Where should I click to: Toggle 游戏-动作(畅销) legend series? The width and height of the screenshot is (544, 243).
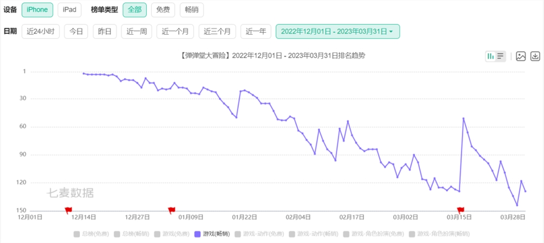[314, 234]
